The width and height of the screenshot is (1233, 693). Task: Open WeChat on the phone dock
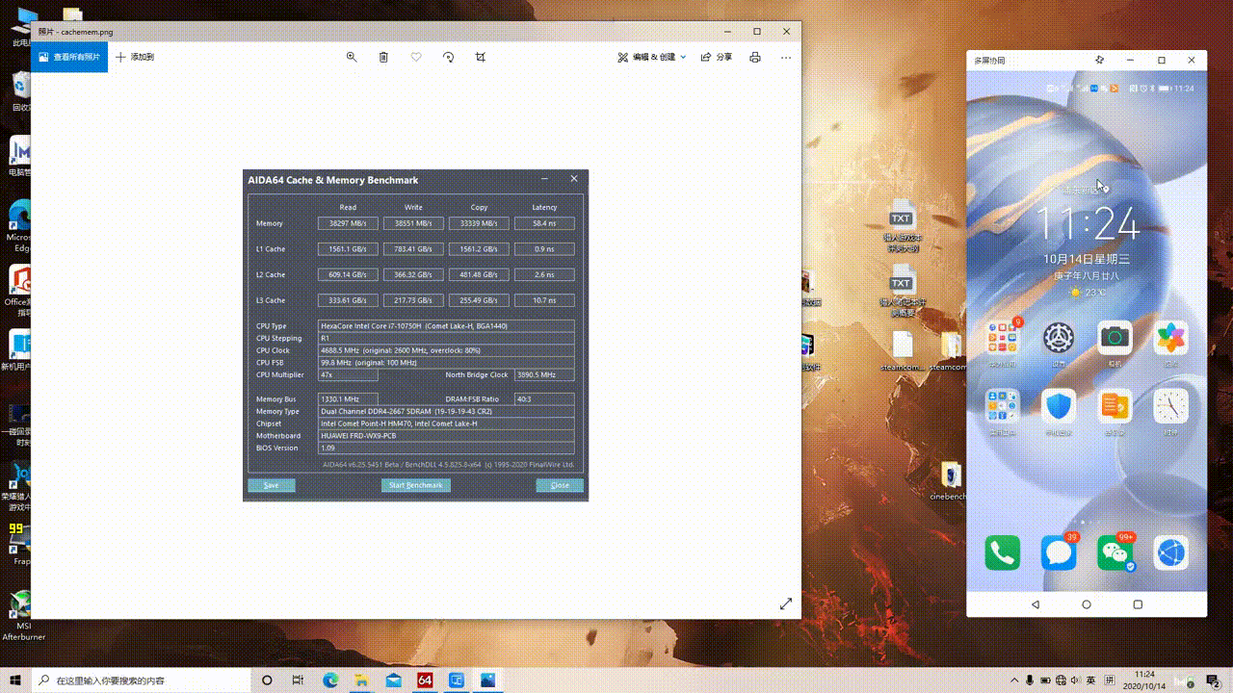(1115, 552)
